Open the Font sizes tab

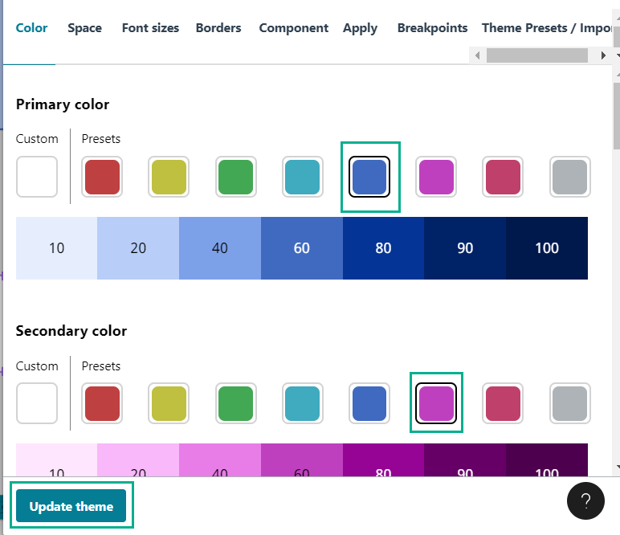coord(150,28)
